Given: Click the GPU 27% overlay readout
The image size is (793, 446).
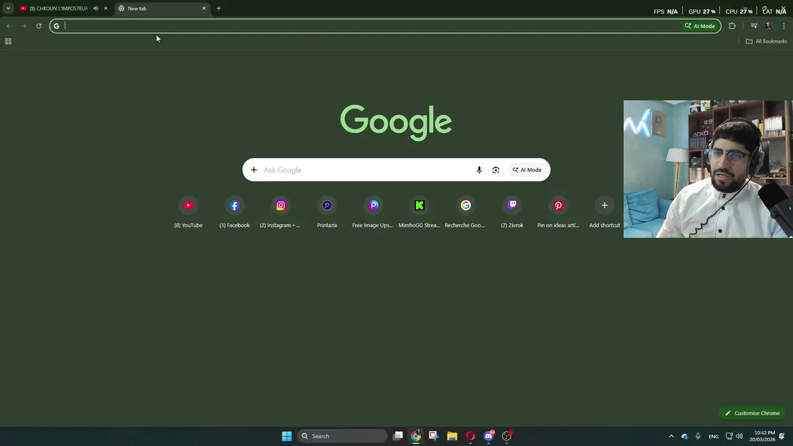Looking at the screenshot, I should pyautogui.click(x=702, y=11).
